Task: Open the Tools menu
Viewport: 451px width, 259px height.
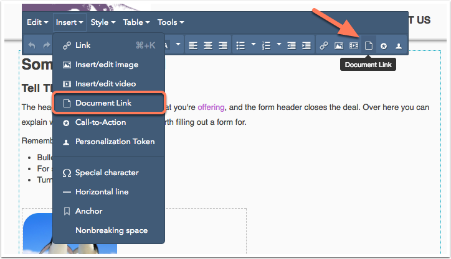Action: [x=171, y=22]
